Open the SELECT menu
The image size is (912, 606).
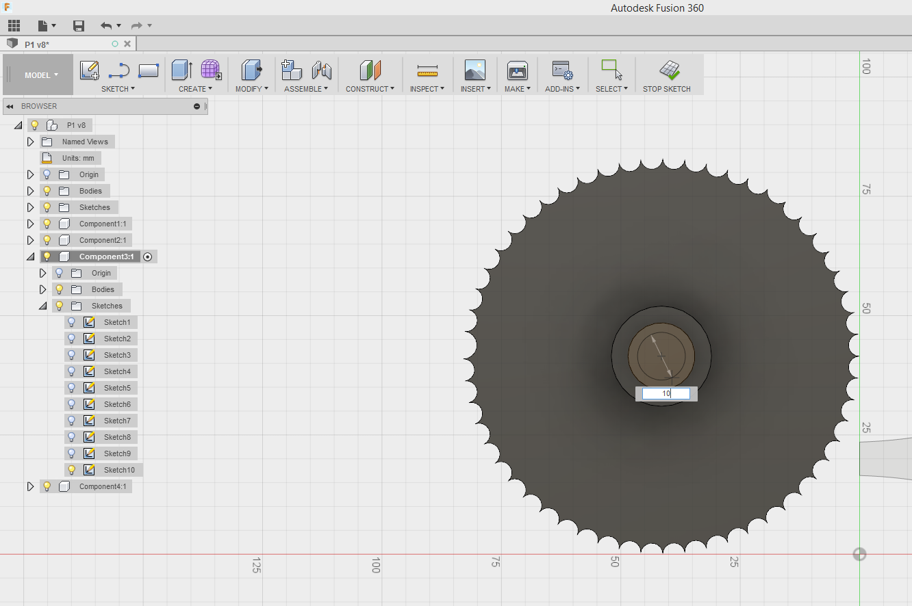pyautogui.click(x=611, y=89)
